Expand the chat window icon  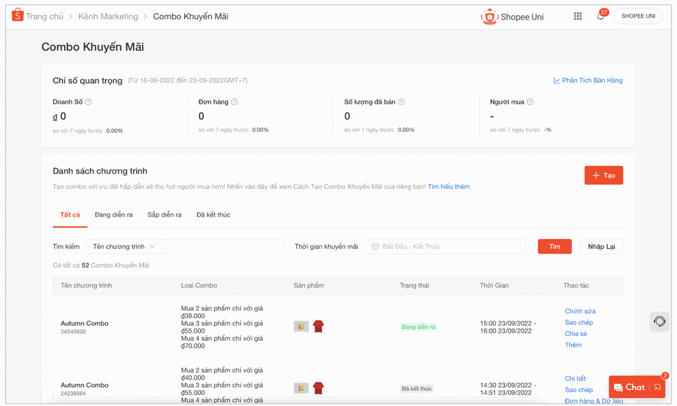(x=658, y=387)
